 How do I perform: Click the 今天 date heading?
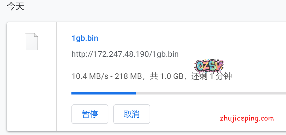click(x=15, y=6)
